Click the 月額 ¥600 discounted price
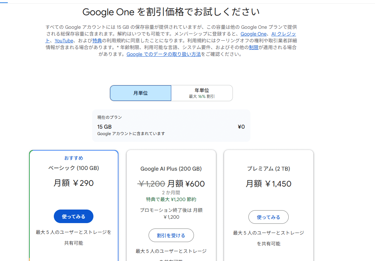Viewport: 375px width, 261px height. (x=186, y=184)
